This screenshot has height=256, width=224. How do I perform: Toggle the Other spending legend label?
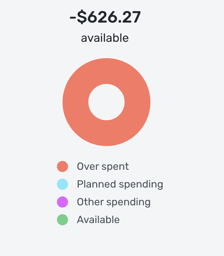coord(114,202)
